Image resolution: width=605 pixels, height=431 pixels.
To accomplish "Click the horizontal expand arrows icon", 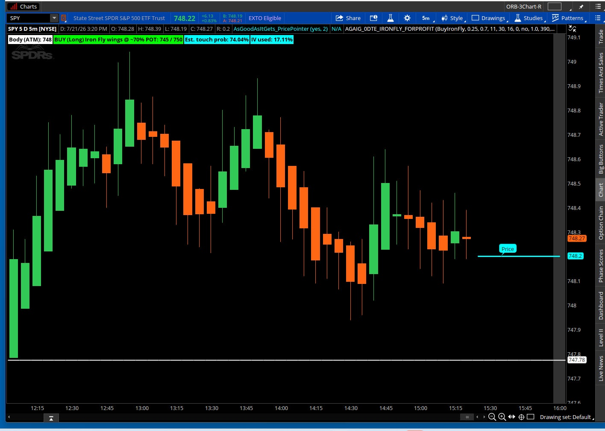I will pyautogui.click(x=512, y=417).
